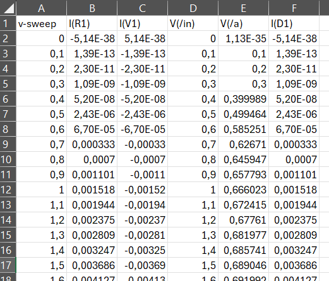The height and width of the screenshot is (281, 329).
Task: Select cell B15 with 0,002809
Action: click(92, 235)
